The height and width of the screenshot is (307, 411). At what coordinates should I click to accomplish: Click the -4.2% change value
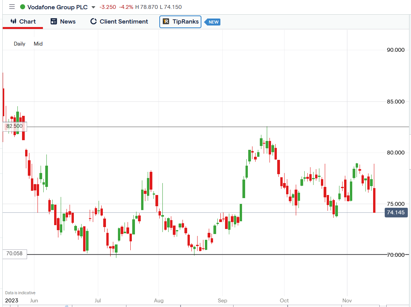(126, 7)
